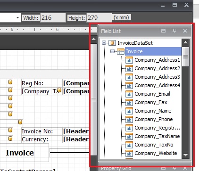Click the InvoiceDataSet dataset icon

pos(112,43)
